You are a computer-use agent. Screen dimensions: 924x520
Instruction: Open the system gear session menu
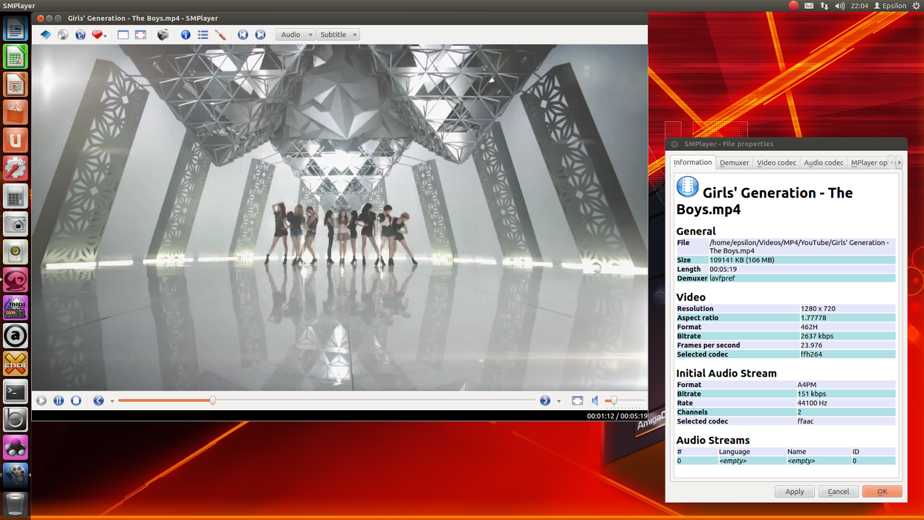[x=916, y=6]
